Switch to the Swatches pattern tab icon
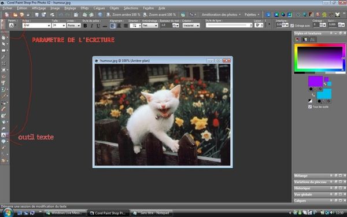 pos(312,39)
